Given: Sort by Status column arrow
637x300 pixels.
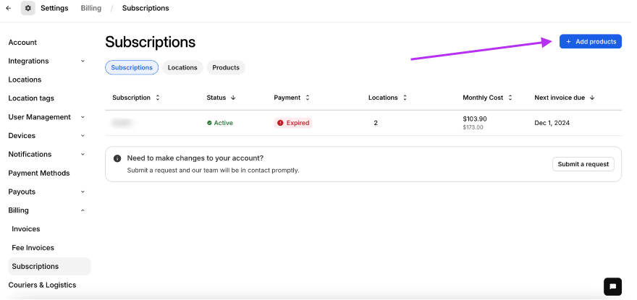Looking at the screenshot, I should (233, 98).
